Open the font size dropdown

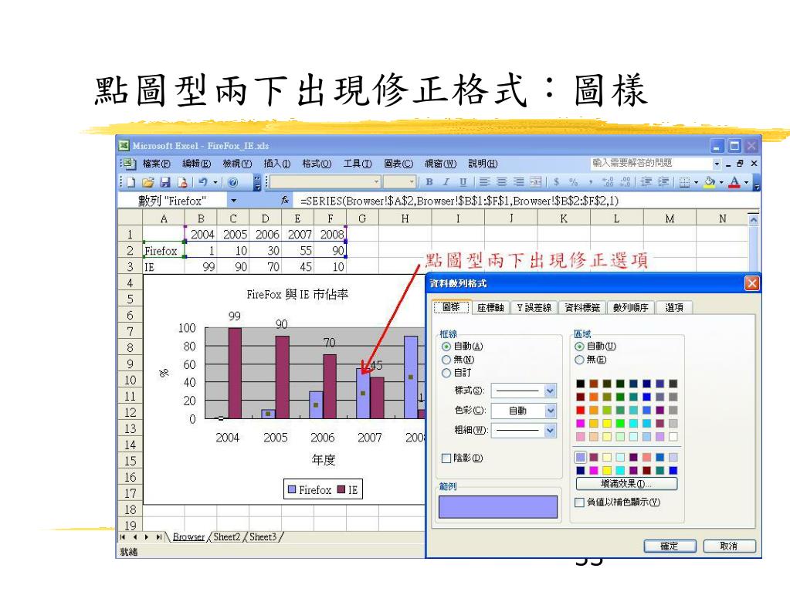(412, 182)
